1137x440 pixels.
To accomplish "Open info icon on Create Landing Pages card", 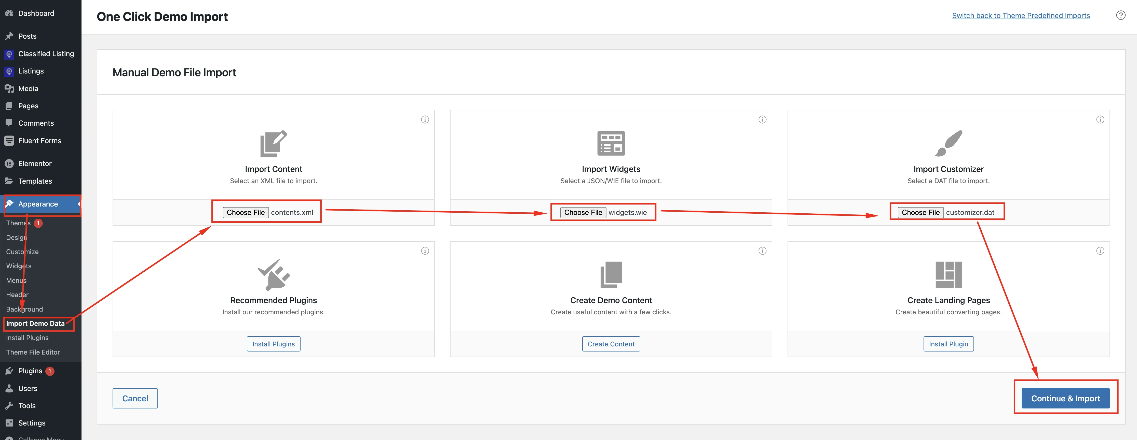I will click(x=1100, y=251).
